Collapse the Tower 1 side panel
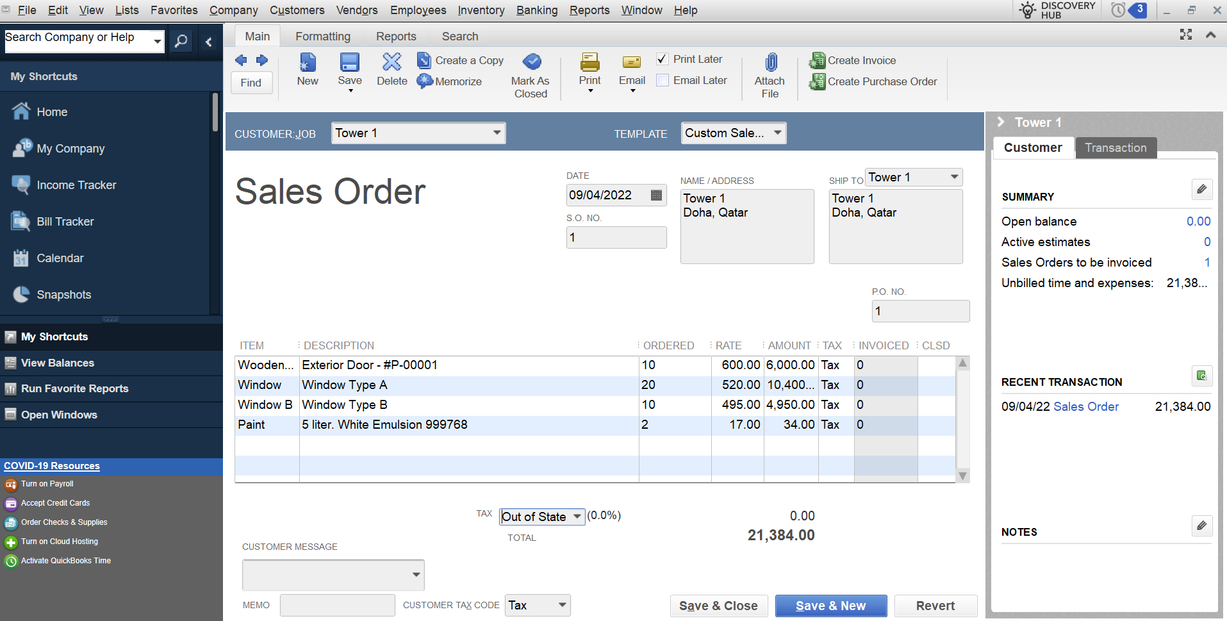Image resolution: width=1227 pixels, height=621 pixels. 1000,122
